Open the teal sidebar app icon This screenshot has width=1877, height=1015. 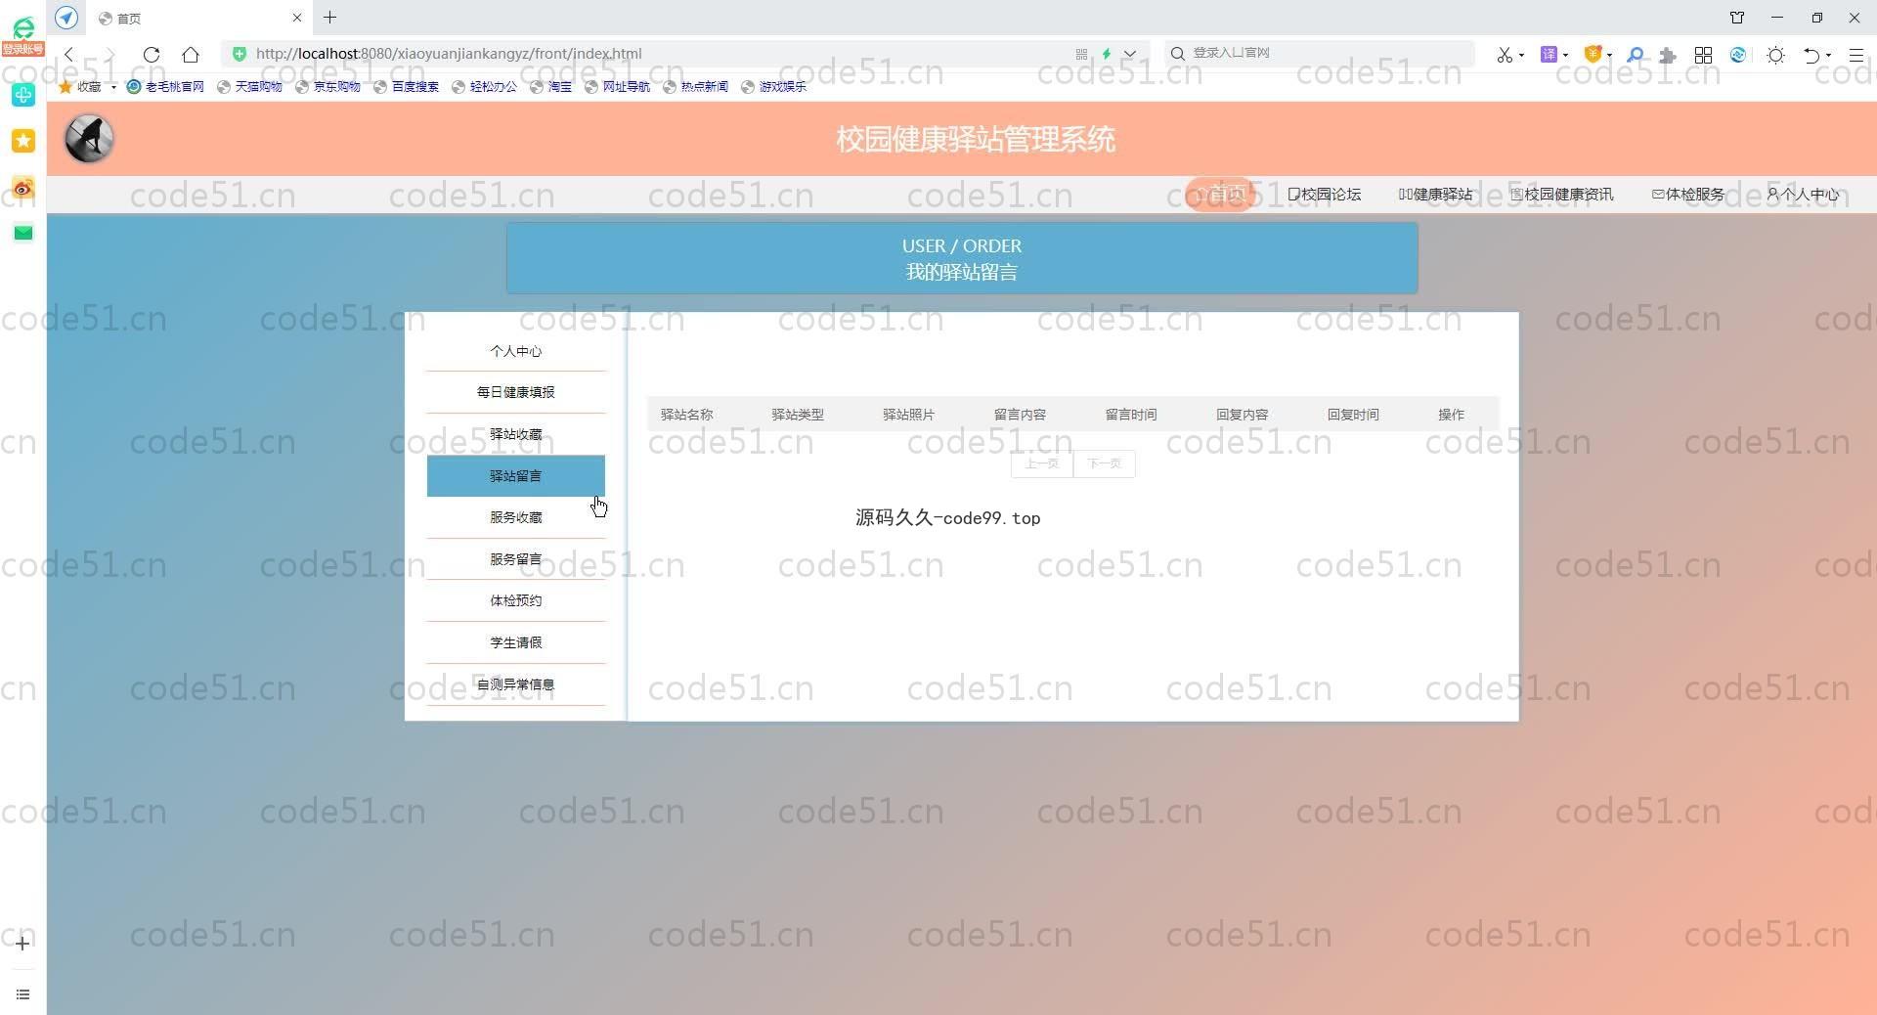[23, 95]
